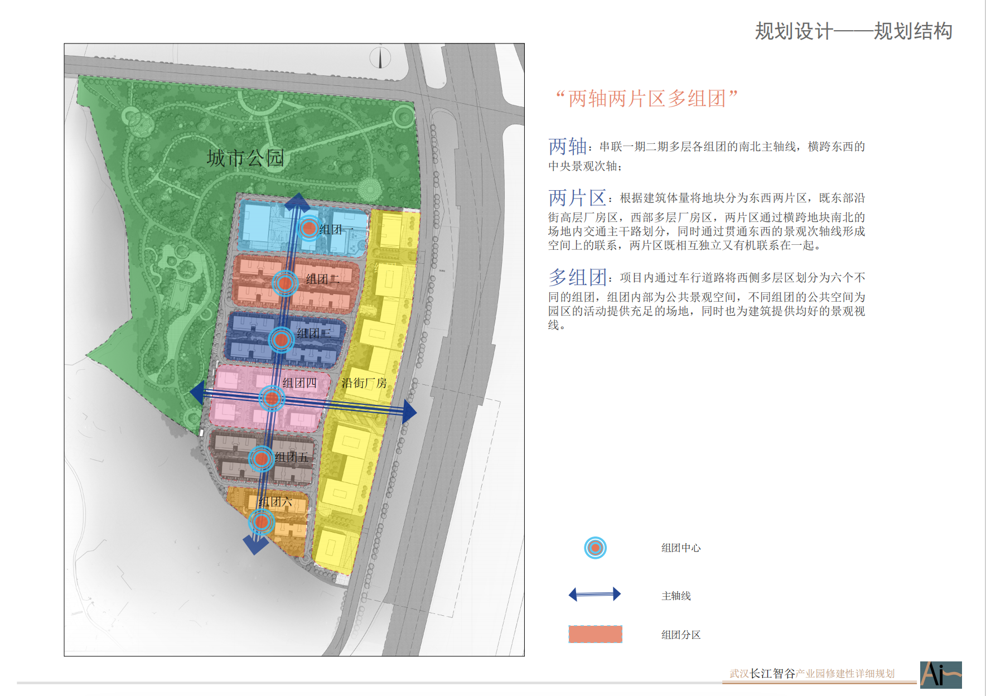Select the 组团二 label on the map
Screen dimensions: 986x696
coord(322,279)
